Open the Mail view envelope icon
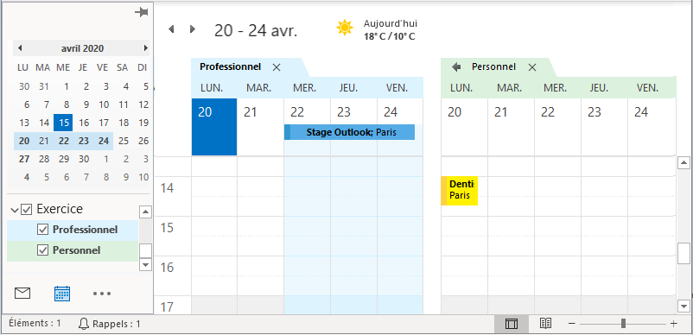This screenshot has height=335, width=693. click(x=22, y=293)
